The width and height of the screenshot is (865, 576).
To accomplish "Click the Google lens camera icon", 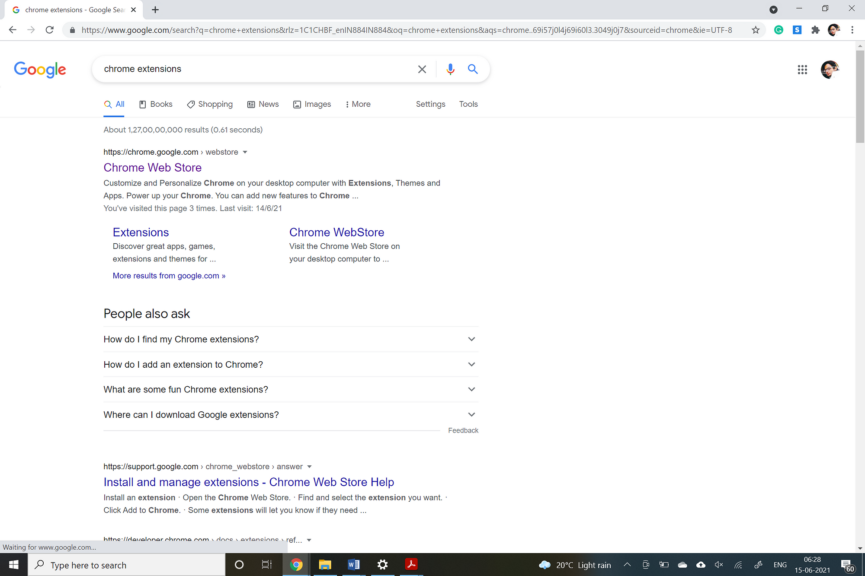I will [450, 69].
